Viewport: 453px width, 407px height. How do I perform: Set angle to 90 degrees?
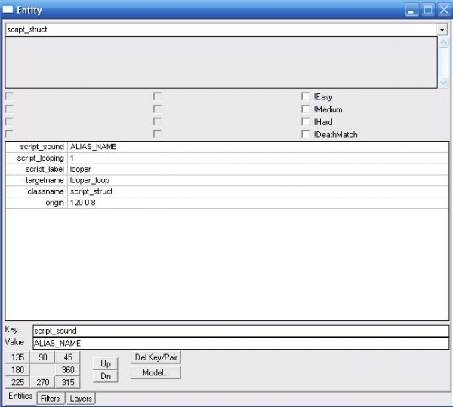(x=43, y=357)
